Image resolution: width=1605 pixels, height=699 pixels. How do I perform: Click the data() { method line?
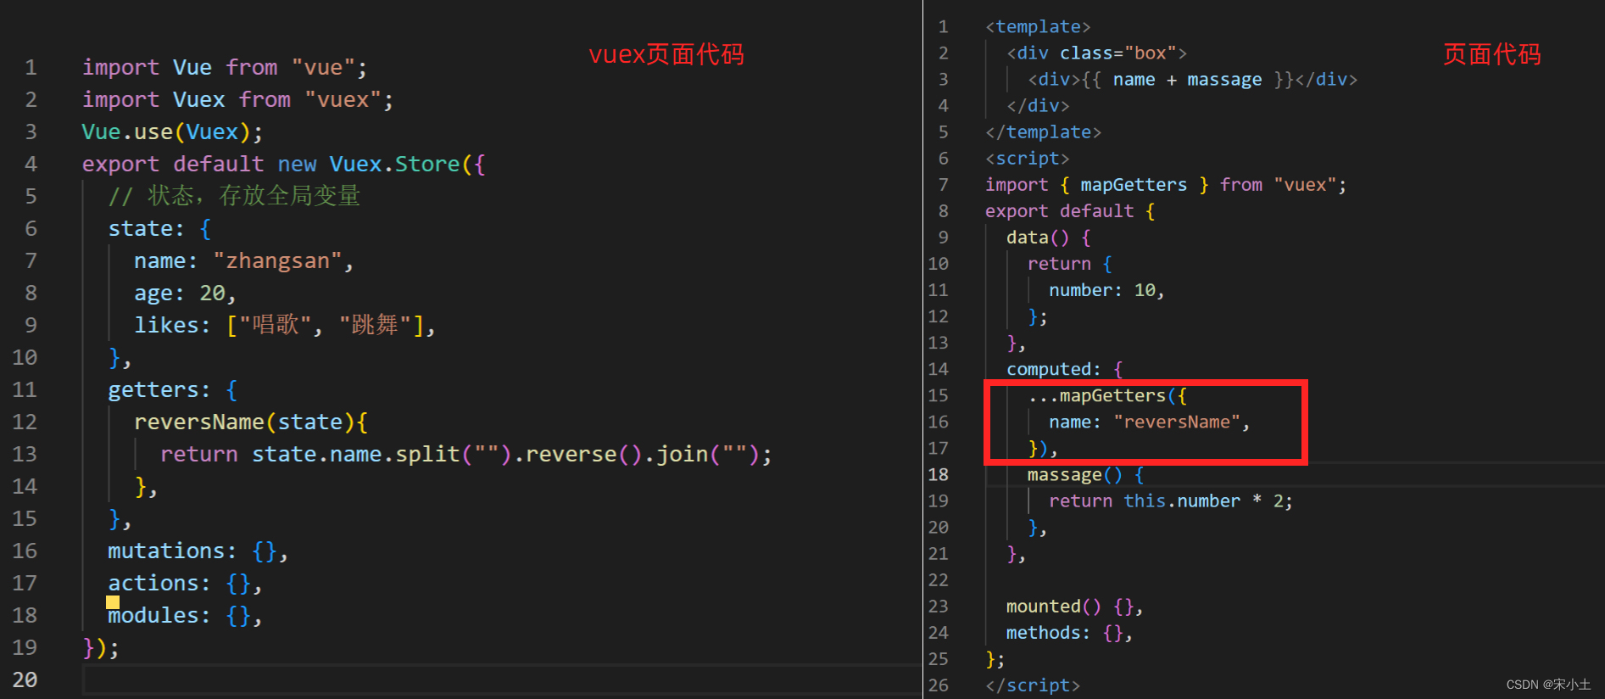click(1049, 237)
